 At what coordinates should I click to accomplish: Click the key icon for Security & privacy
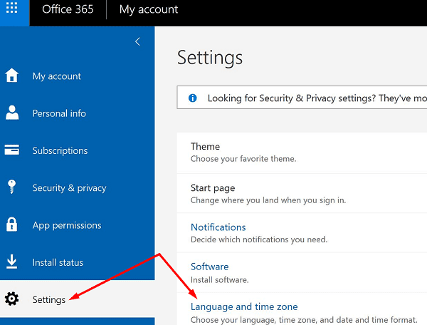[x=11, y=187]
